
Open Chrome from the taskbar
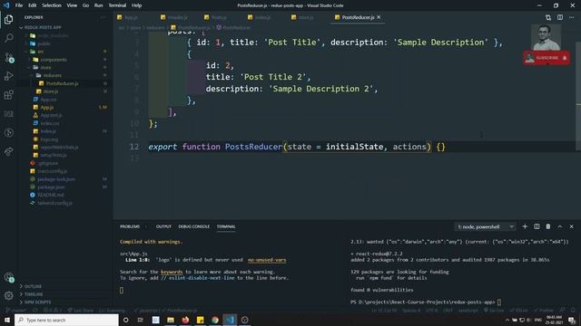(x=215, y=320)
